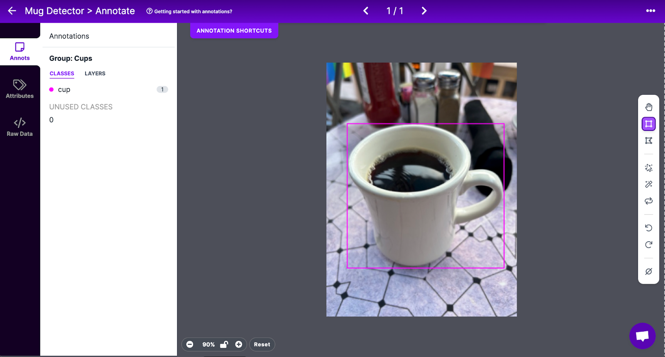Open the Annots sidebar panel
This screenshot has width=665, height=357.
[x=20, y=52]
